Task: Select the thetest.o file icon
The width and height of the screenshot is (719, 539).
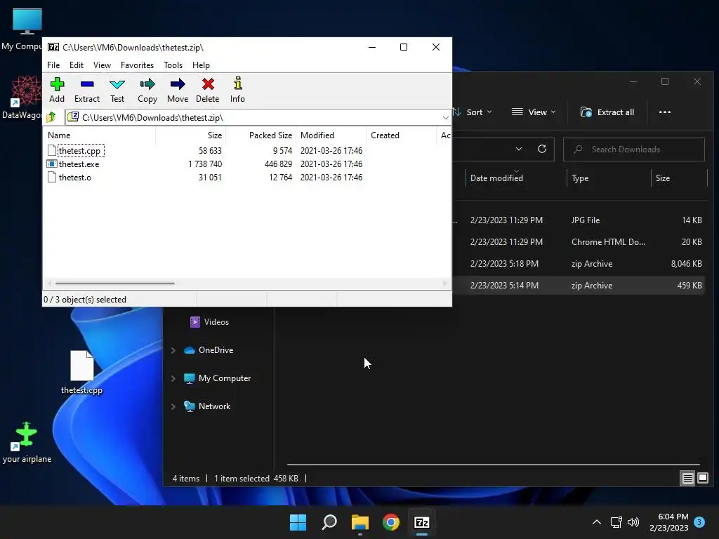Action: [52, 177]
